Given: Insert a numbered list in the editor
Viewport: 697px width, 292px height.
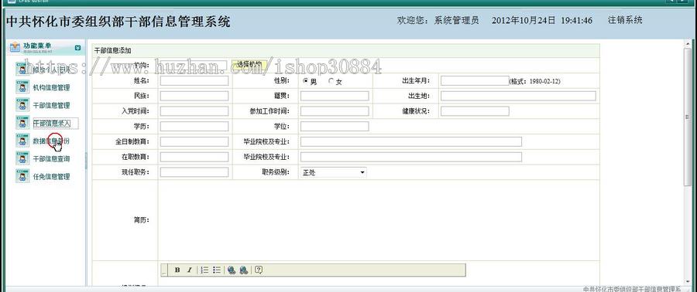Looking at the screenshot, I should pos(205,270).
